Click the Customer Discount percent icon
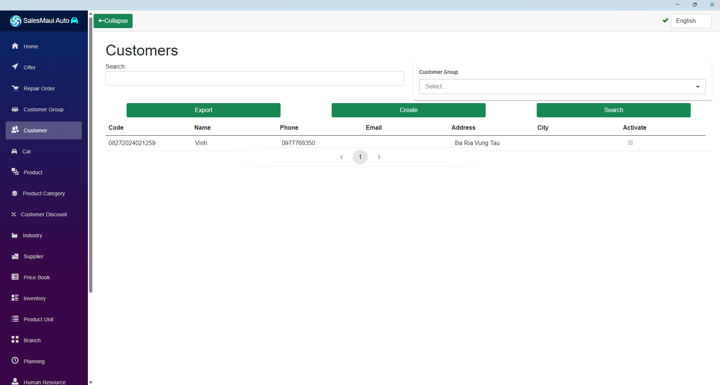This screenshot has width=720, height=385. (14, 214)
